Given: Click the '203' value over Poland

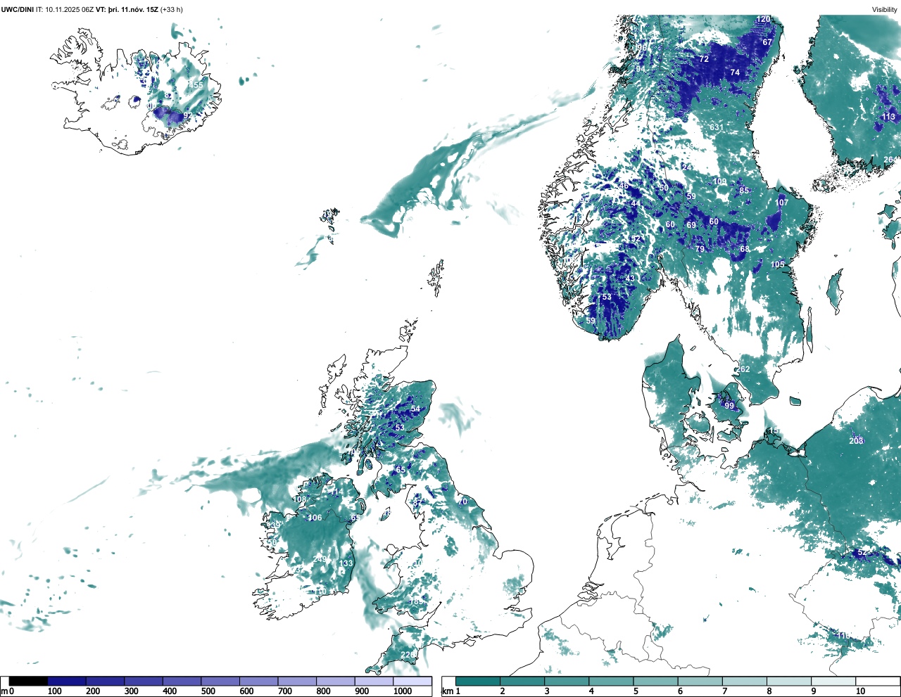Looking at the screenshot, I should tap(856, 441).
